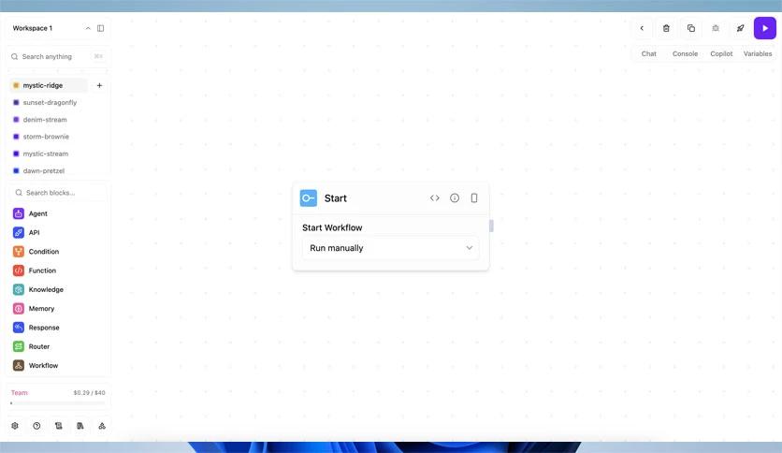Add a new workflow with the plus icon
This screenshot has width=782, height=453.
point(99,85)
